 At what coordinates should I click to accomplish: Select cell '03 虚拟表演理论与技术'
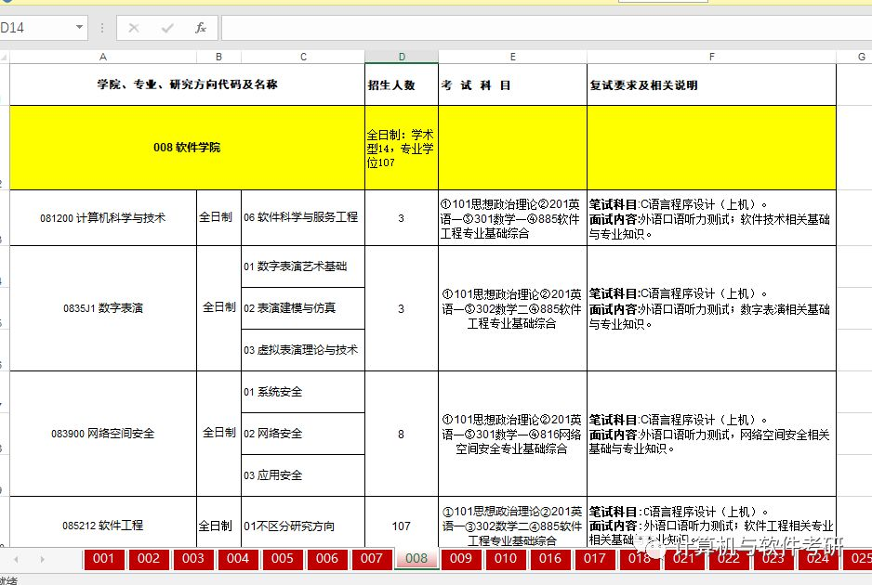click(x=303, y=350)
